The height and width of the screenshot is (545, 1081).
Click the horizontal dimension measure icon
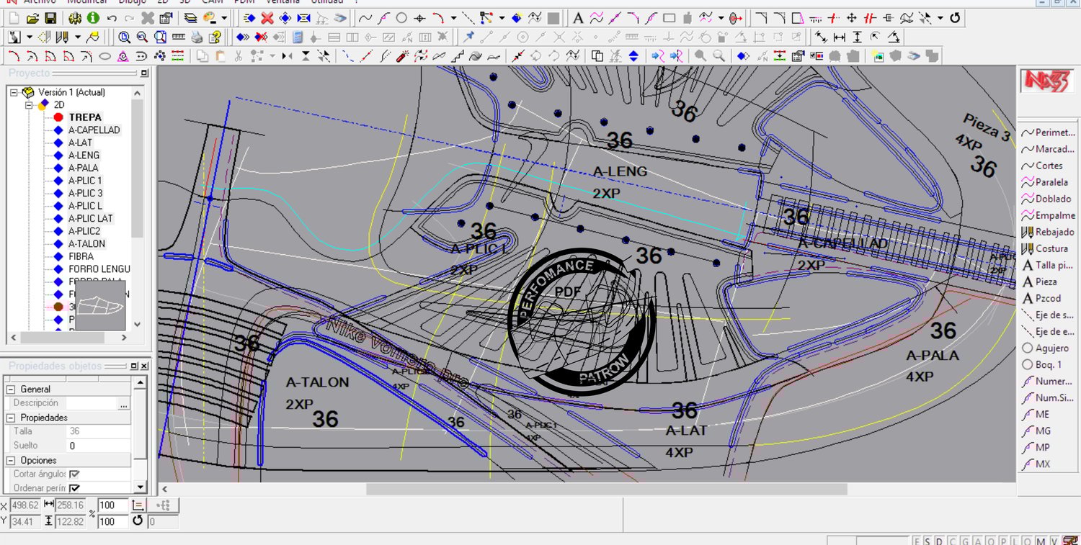point(840,37)
